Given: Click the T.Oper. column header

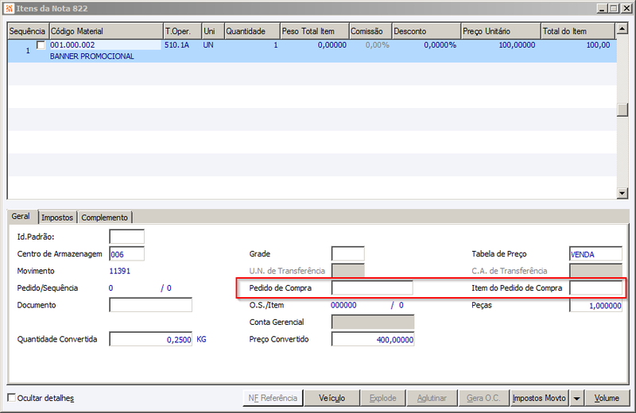Looking at the screenshot, I should pos(183,31).
